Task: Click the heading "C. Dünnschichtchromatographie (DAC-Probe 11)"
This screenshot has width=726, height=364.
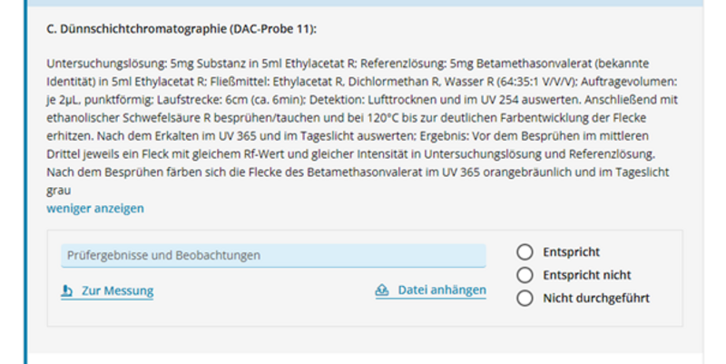Action: click(181, 29)
